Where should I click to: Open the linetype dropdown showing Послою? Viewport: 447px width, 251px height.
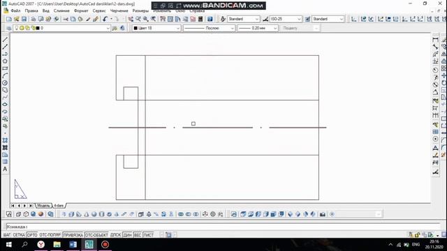(x=209, y=28)
